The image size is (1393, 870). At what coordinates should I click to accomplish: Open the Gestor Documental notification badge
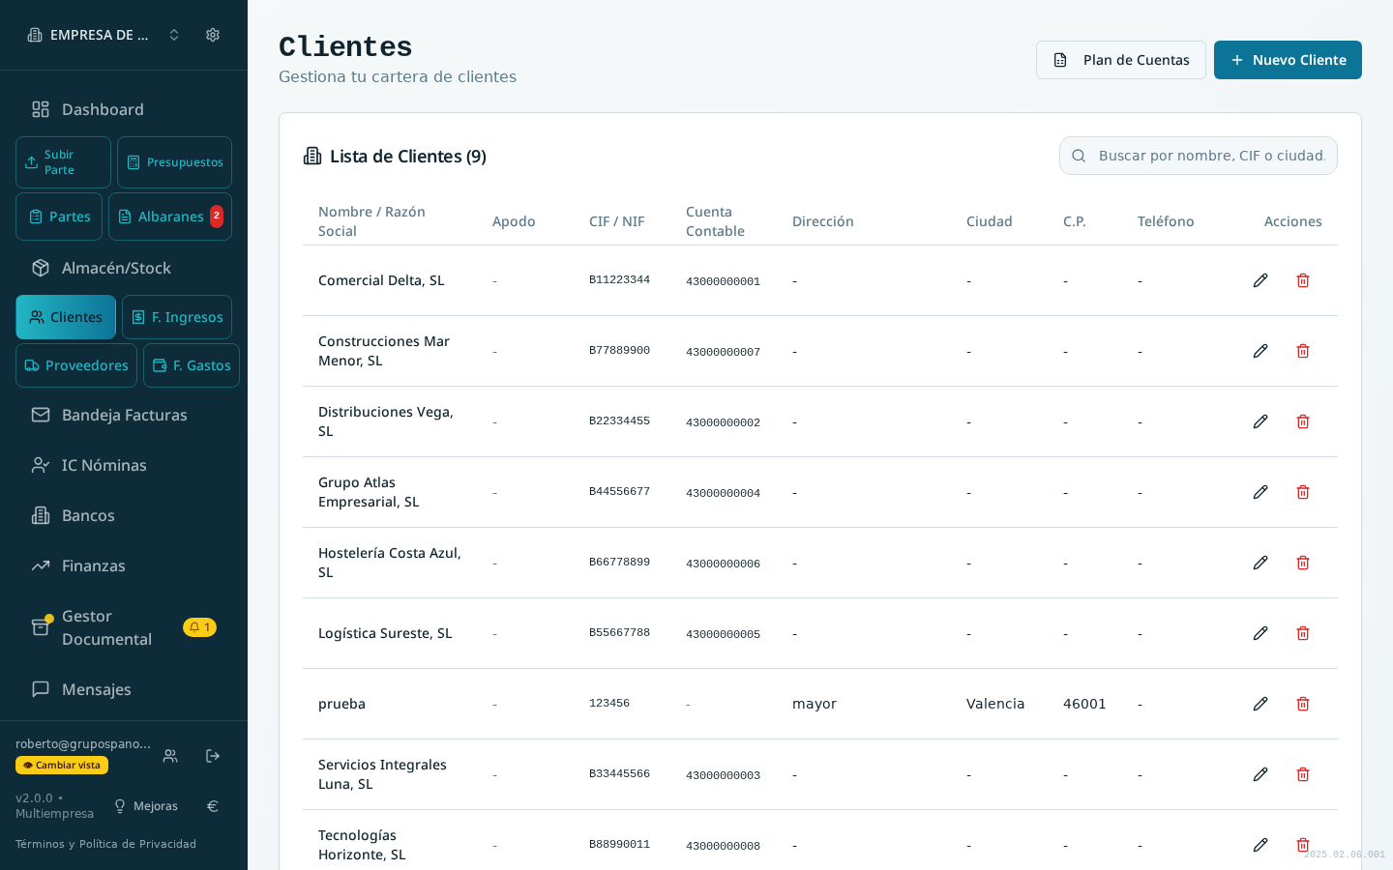click(199, 627)
